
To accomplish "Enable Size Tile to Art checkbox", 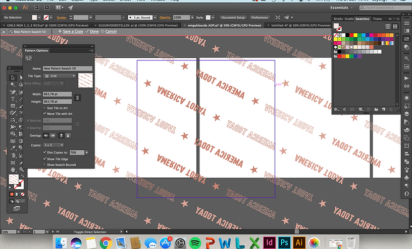I will point(44,108).
